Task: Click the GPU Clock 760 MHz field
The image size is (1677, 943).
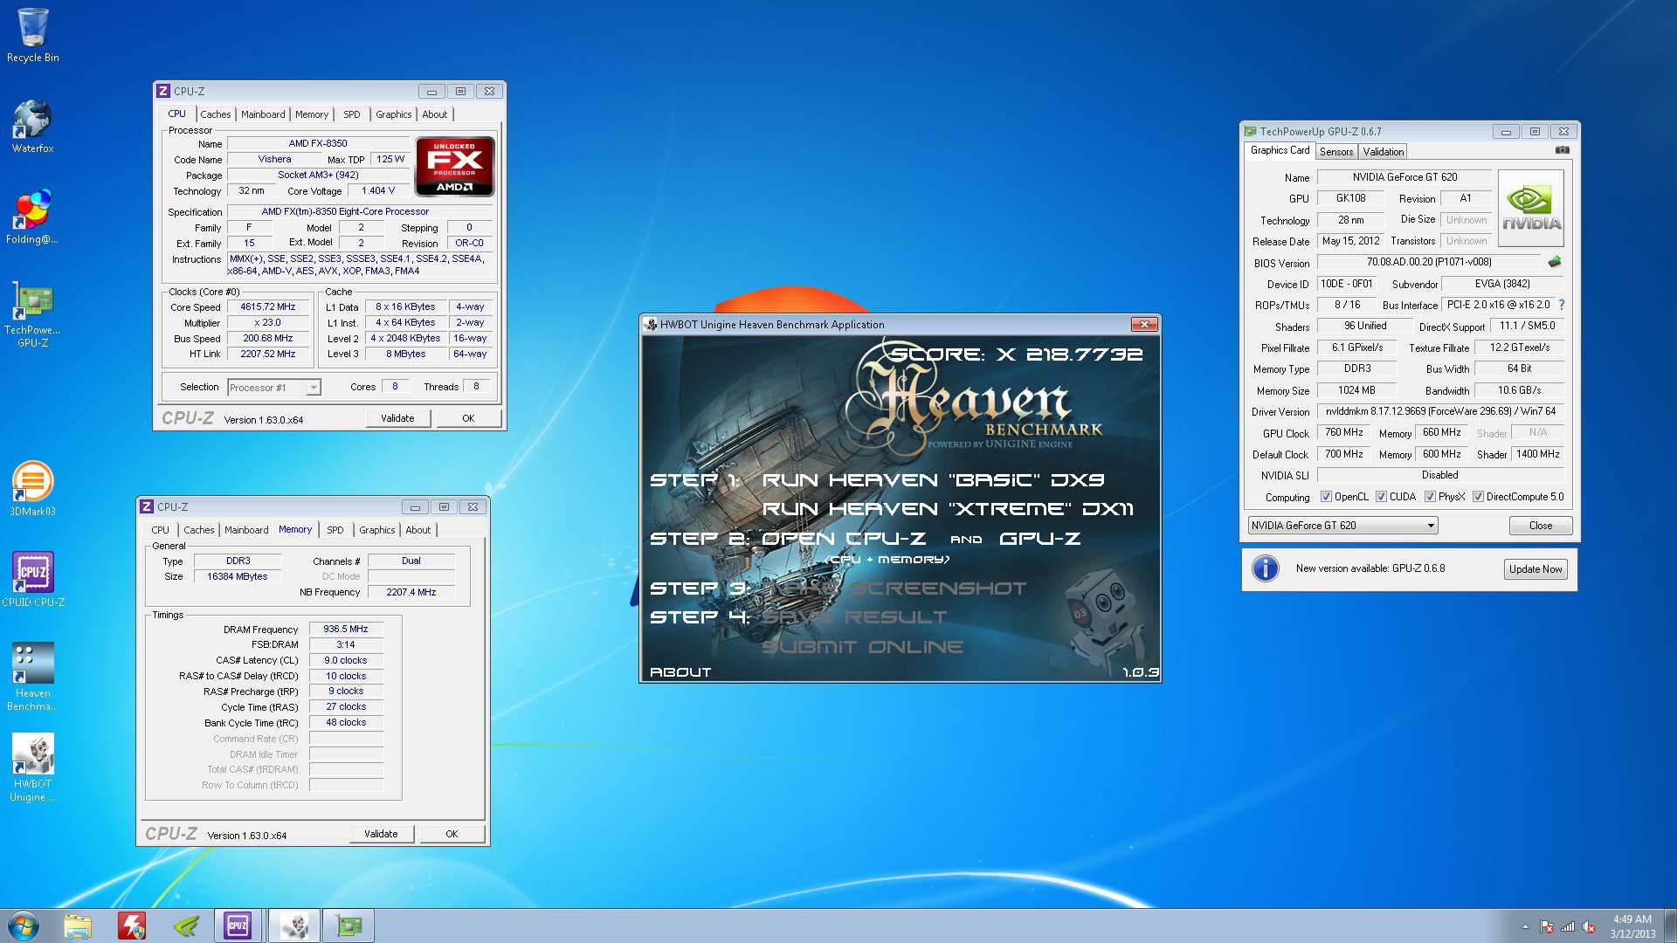Action: pyautogui.click(x=1343, y=433)
